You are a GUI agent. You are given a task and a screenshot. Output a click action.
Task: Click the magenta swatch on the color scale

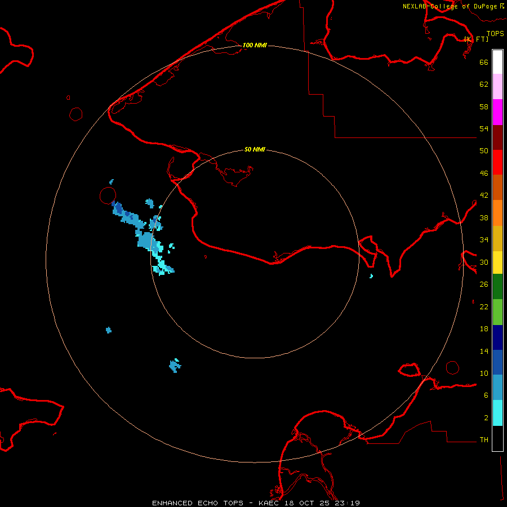[x=497, y=112]
